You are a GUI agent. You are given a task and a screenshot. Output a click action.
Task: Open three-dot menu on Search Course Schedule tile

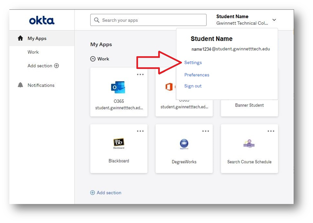click(271, 131)
